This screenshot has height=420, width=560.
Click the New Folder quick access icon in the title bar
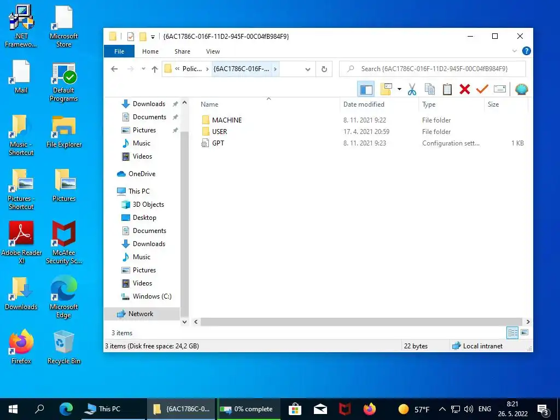(x=143, y=37)
